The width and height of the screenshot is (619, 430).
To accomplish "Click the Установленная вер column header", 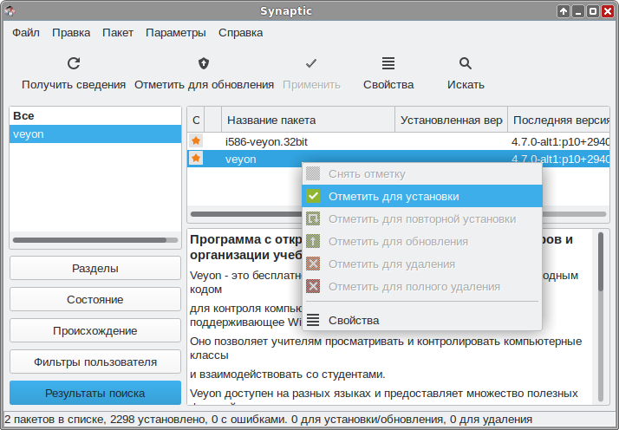I will (x=451, y=120).
